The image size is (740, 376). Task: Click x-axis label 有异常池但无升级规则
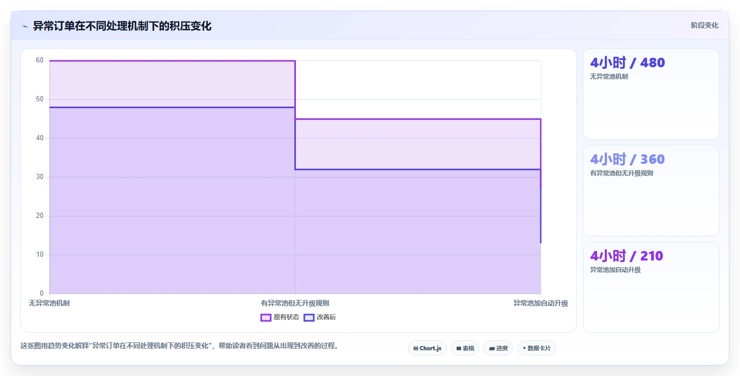(295, 303)
